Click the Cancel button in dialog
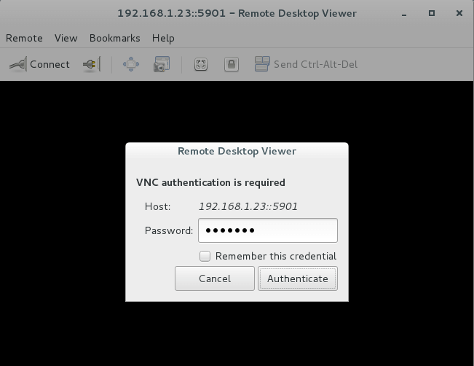The height and width of the screenshot is (366, 474). point(215,279)
